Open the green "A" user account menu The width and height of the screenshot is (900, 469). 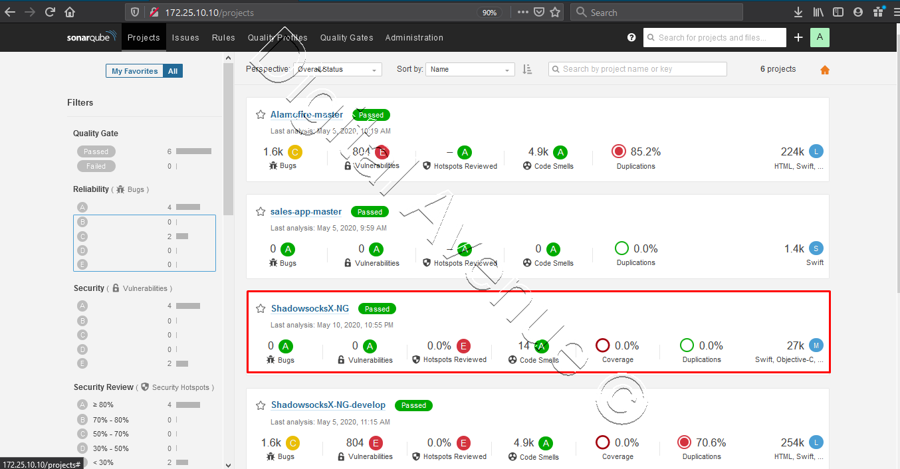(820, 37)
